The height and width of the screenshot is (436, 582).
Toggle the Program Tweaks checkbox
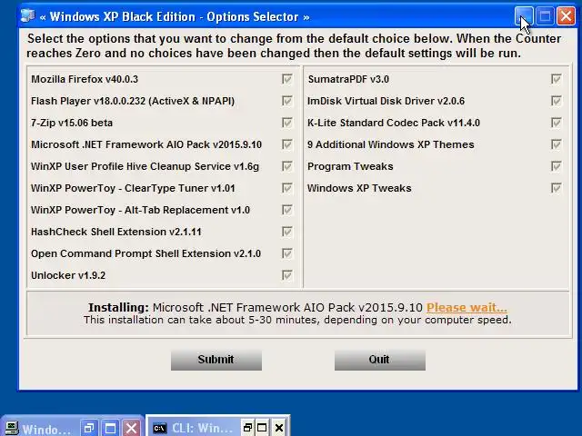tap(556, 166)
